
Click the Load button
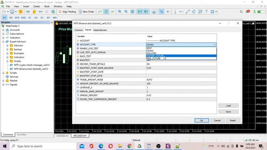[x=228, y=105]
